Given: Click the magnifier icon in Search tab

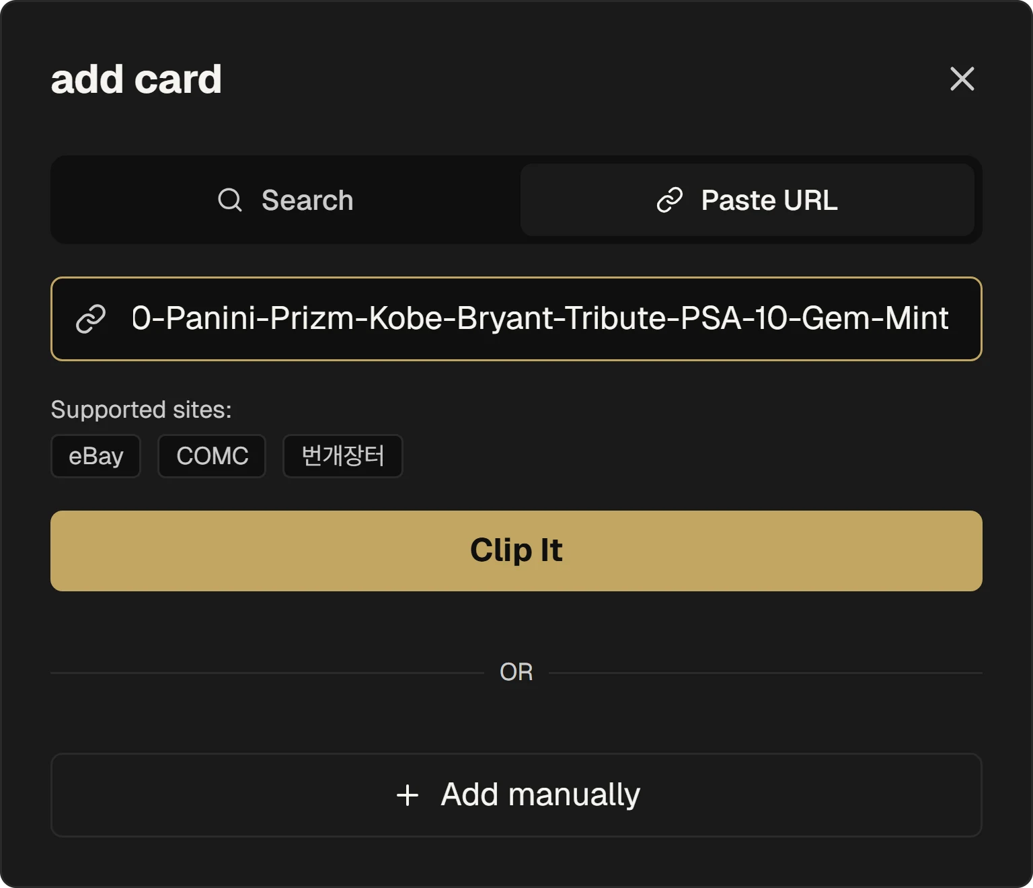Looking at the screenshot, I should coord(230,200).
